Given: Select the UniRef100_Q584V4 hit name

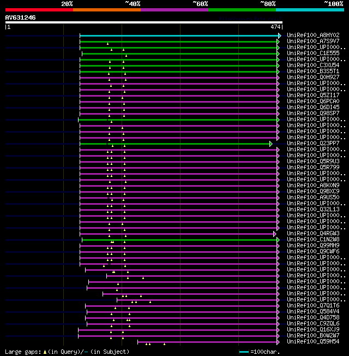Looking at the screenshot, I should [x=313, y=311].
